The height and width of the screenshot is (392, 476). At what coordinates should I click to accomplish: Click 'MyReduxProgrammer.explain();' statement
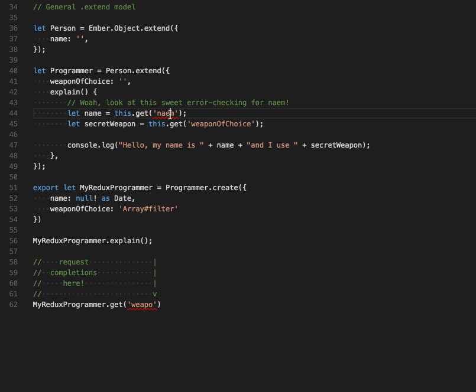click(x=92, y=241)
